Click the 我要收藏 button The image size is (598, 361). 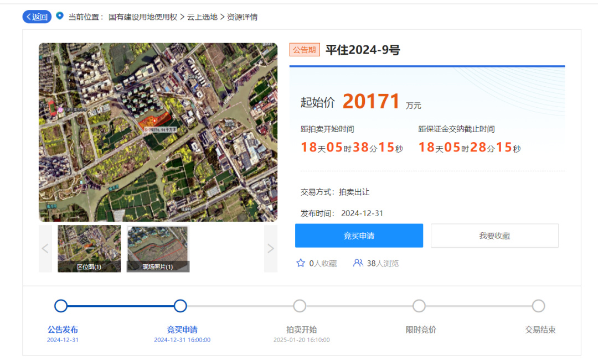494,236
